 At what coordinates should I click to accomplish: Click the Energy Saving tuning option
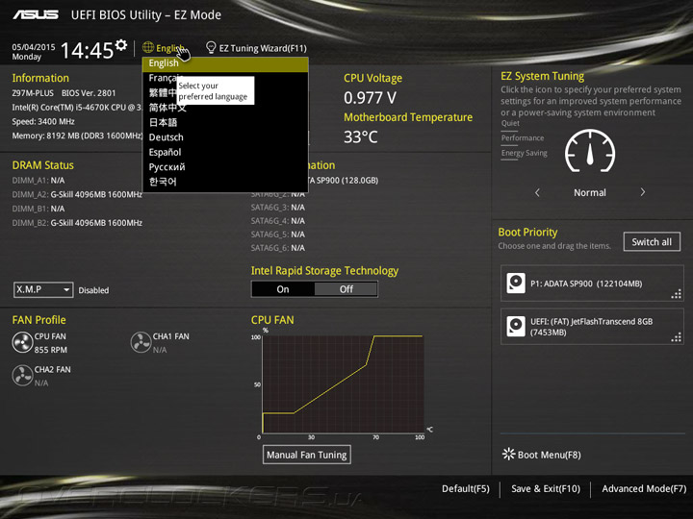pos(525,153)
